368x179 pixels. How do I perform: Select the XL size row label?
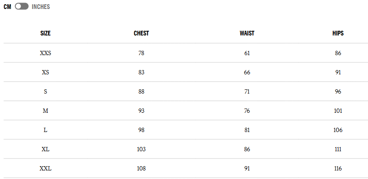(x=45, y=150)
